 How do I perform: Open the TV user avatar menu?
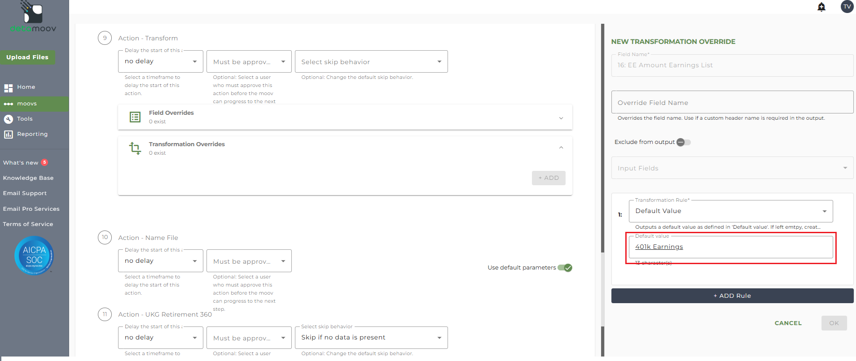click(x=847, y=7)
